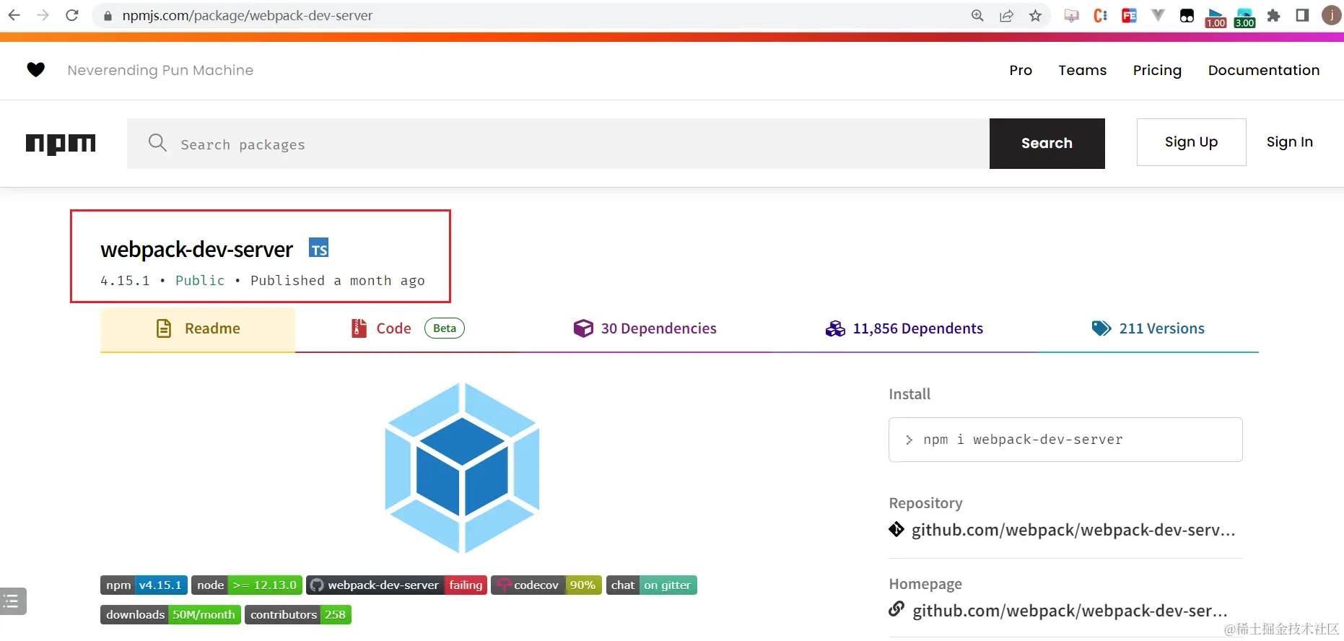Click the webpack cube logo image
This screenshot has width=1344, height=641.
pos(462,468)
